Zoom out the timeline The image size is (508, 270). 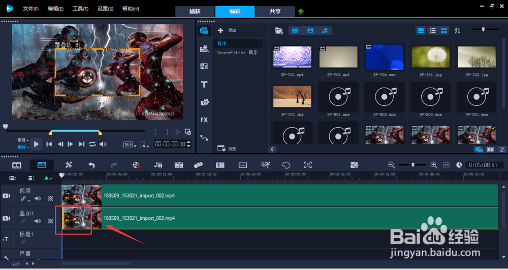click(x=391, y=165)
